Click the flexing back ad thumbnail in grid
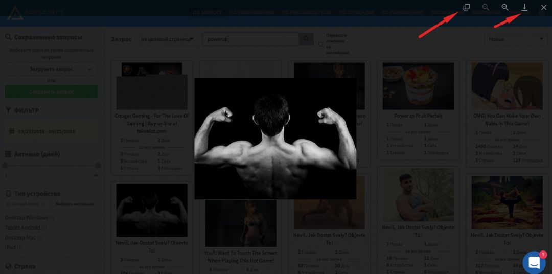This screenshot has height=274, width=552. [152, 210]
